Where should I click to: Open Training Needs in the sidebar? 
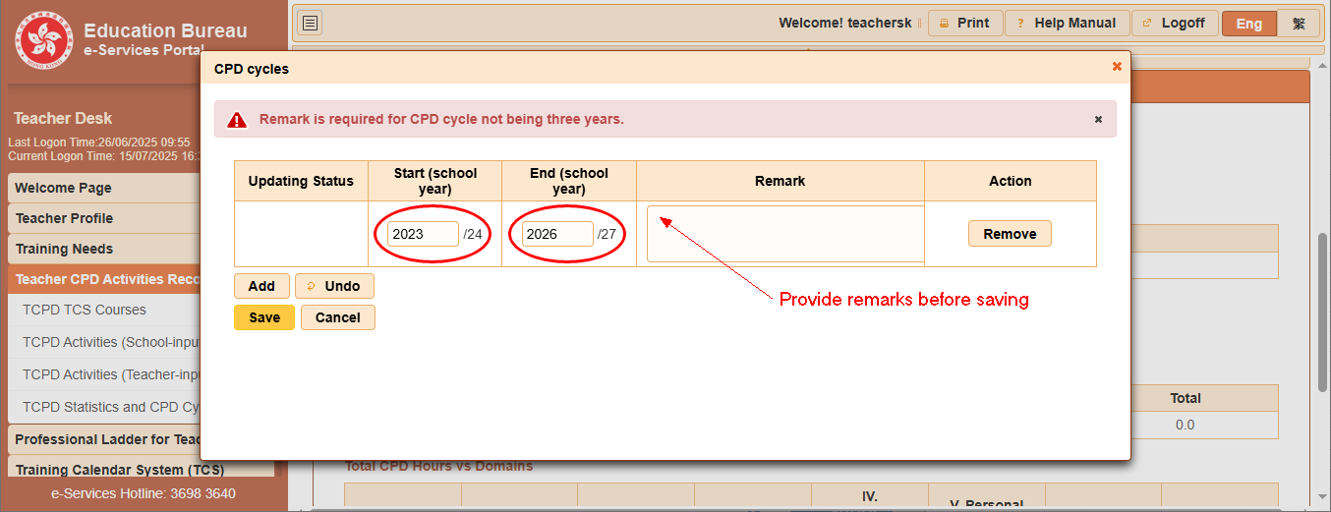(104, 249)
